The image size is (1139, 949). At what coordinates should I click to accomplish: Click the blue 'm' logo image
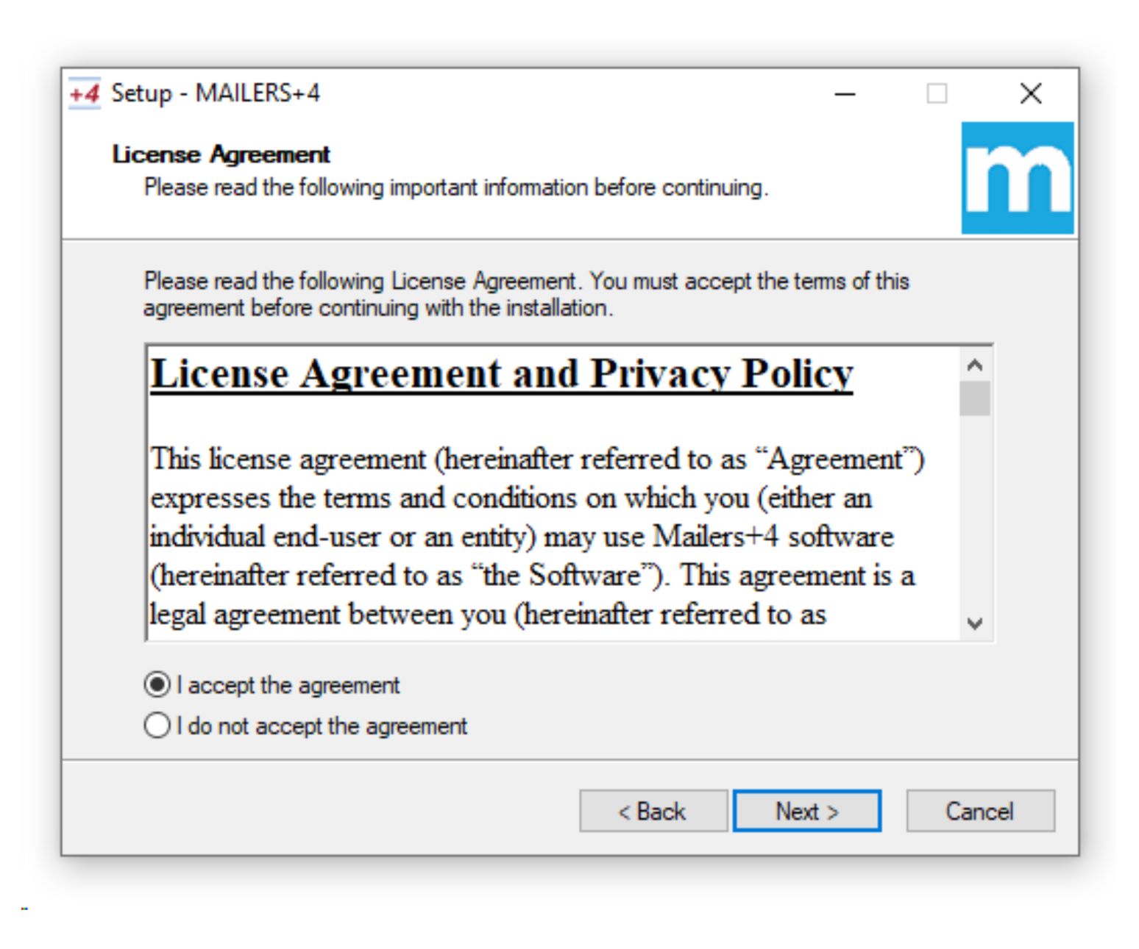(x=1017, y=178)
